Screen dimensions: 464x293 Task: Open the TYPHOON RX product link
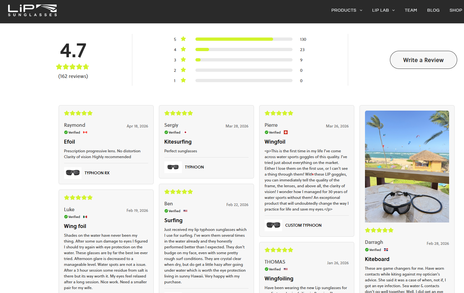point(97,173)
